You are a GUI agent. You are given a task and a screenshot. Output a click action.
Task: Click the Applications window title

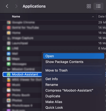point(34,6)
